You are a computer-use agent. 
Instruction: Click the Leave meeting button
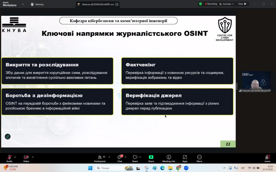coord(267,158)
